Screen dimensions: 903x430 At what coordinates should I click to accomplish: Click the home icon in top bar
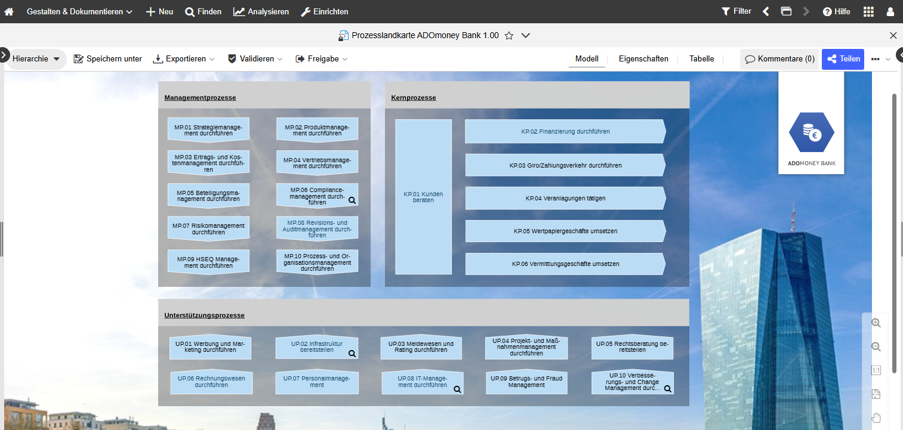coord(9,11)
